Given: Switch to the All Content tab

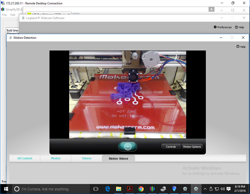Looking at the screenshot, I should pos(25,158).
